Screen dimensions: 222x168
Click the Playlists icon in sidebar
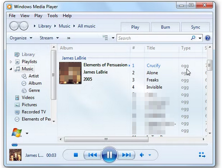click(x=17, y=62)
